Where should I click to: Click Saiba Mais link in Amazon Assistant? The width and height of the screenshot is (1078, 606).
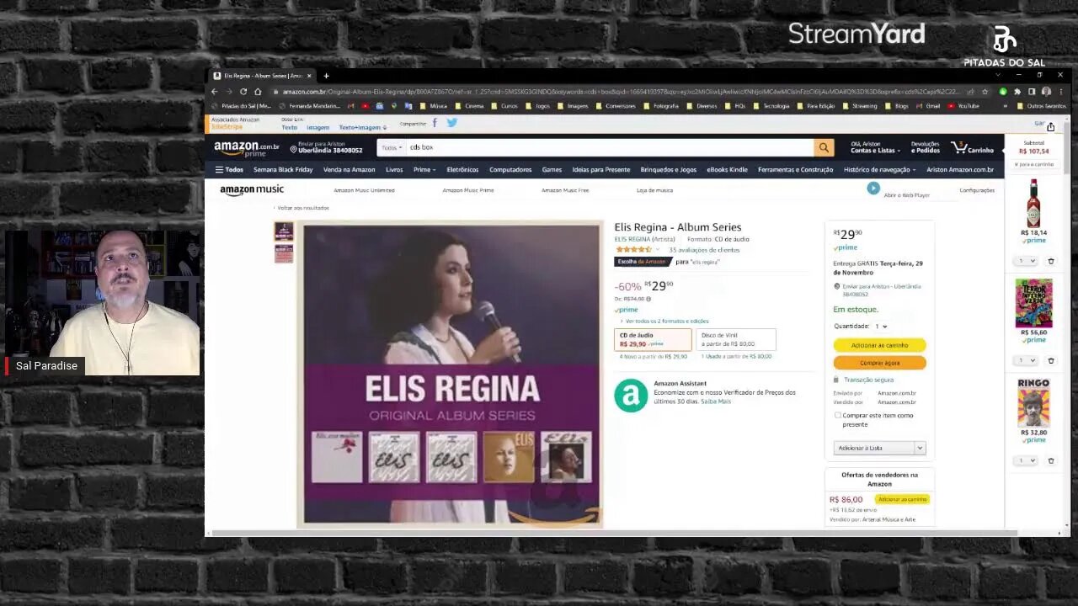pos(716,401)
